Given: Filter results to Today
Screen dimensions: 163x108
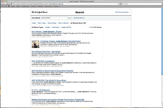Looking at the screenshot, I should [x=34, y=23].
